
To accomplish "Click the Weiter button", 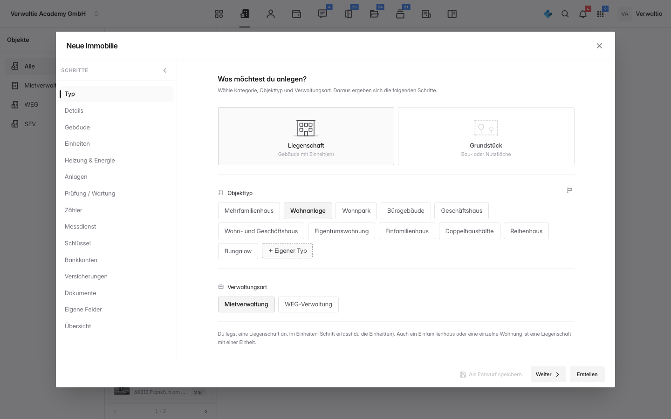I will tap(548, 374).
